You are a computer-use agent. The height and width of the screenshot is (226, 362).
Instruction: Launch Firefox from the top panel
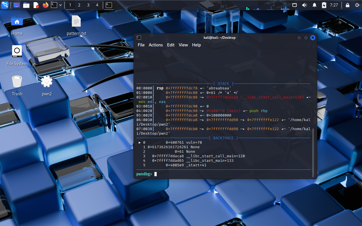(45, 5)
